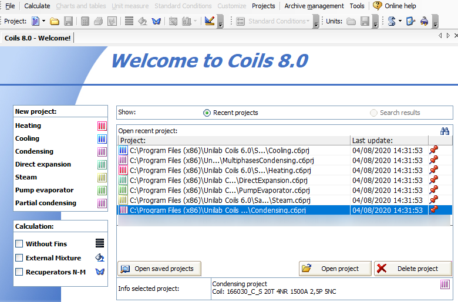
Task: Open the dropdown arrow beside the currency icon
Action: 400,21
